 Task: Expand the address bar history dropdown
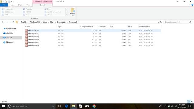click(158, 22)
